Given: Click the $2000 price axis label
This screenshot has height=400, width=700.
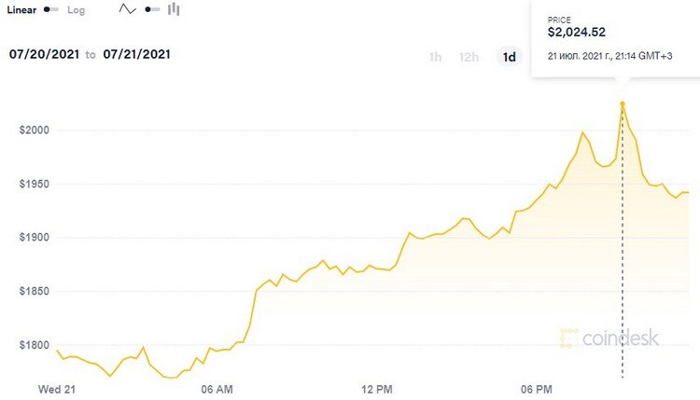Looking at the screenshot, I should 35,130.
